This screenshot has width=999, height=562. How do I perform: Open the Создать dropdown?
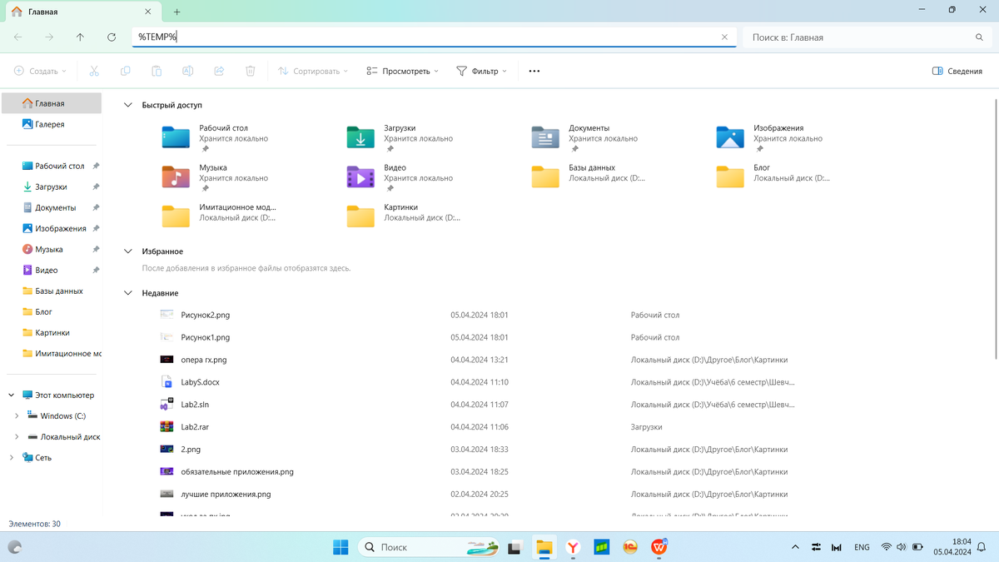[40, 72]
